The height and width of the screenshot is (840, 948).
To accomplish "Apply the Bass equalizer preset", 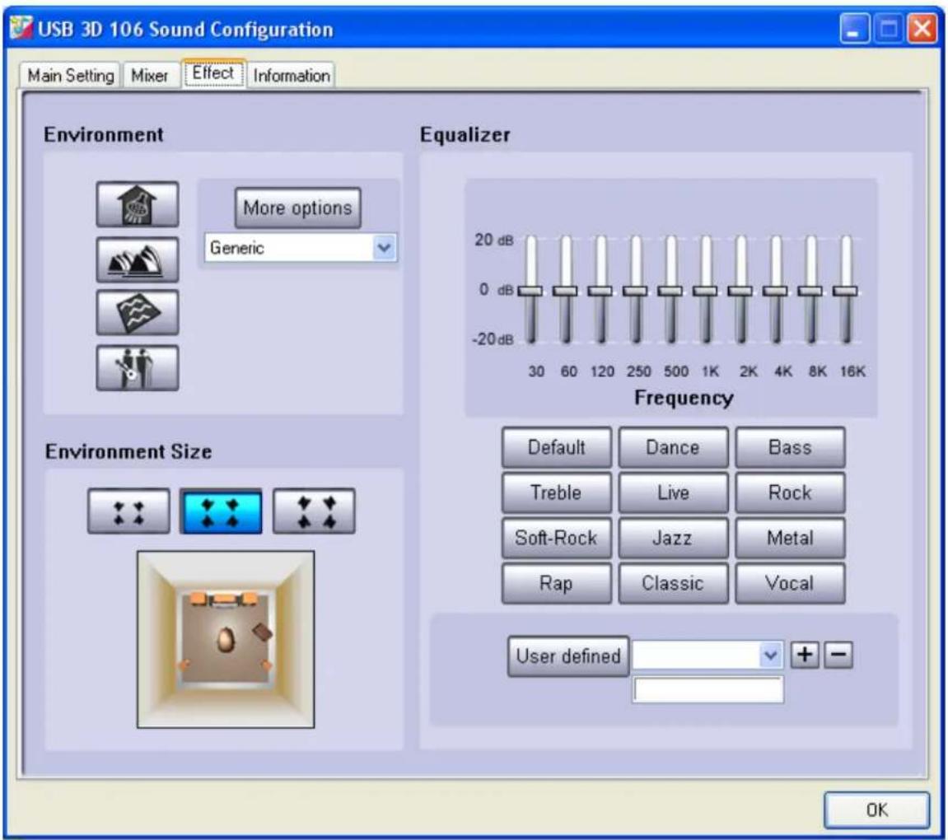I will pyautogui.click(x=790, y=447).
